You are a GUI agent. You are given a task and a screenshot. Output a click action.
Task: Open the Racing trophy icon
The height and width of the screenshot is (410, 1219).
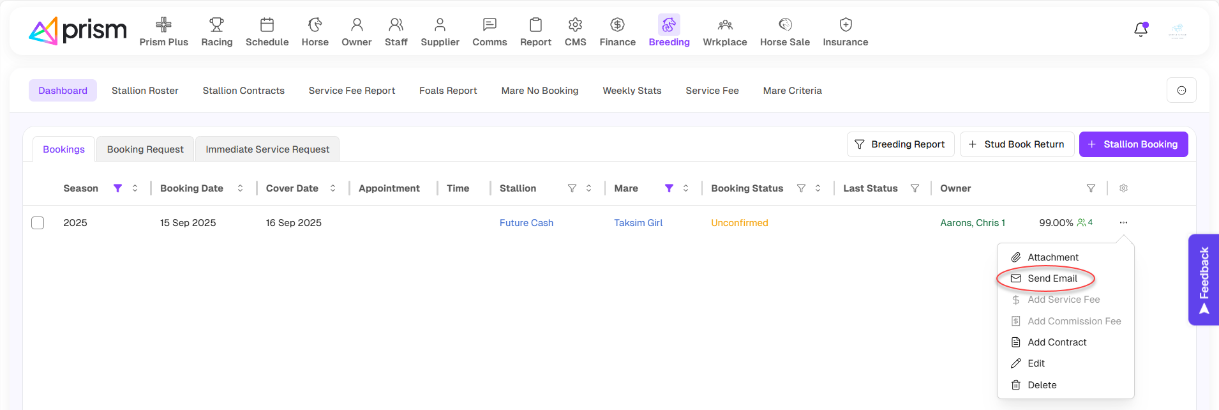coord(216,25)
